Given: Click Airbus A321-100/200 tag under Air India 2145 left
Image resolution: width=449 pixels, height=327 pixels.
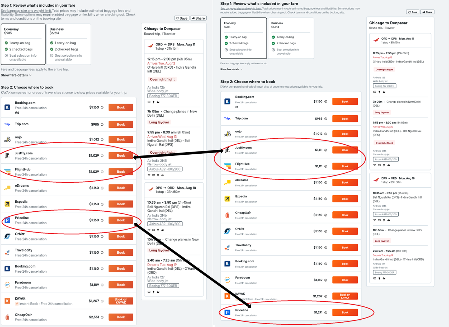Looking at the screenshot, I should pyautogui.click(x=165, y=169).
